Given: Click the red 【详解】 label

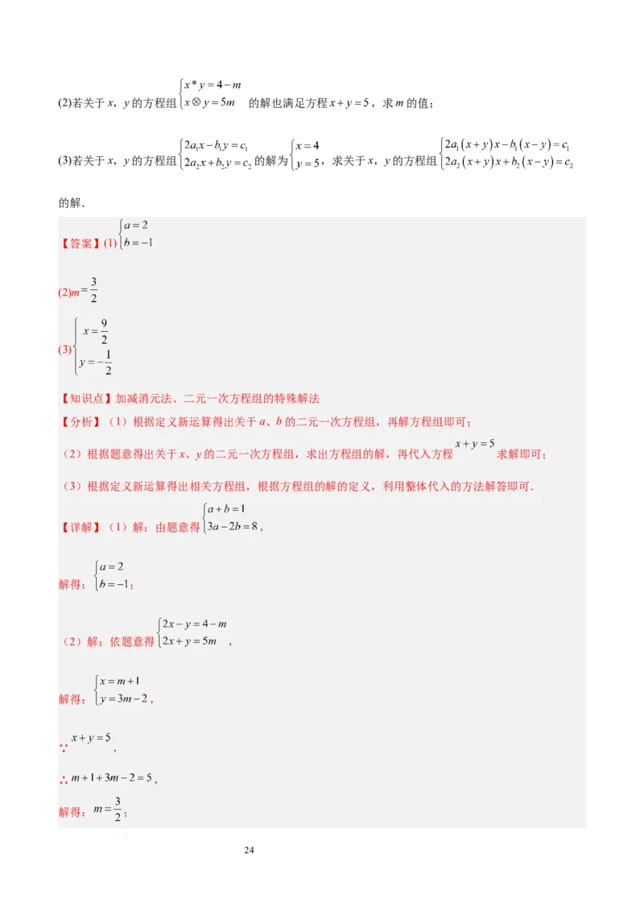Looking at the screenshot, I should (x=80, y=528).
